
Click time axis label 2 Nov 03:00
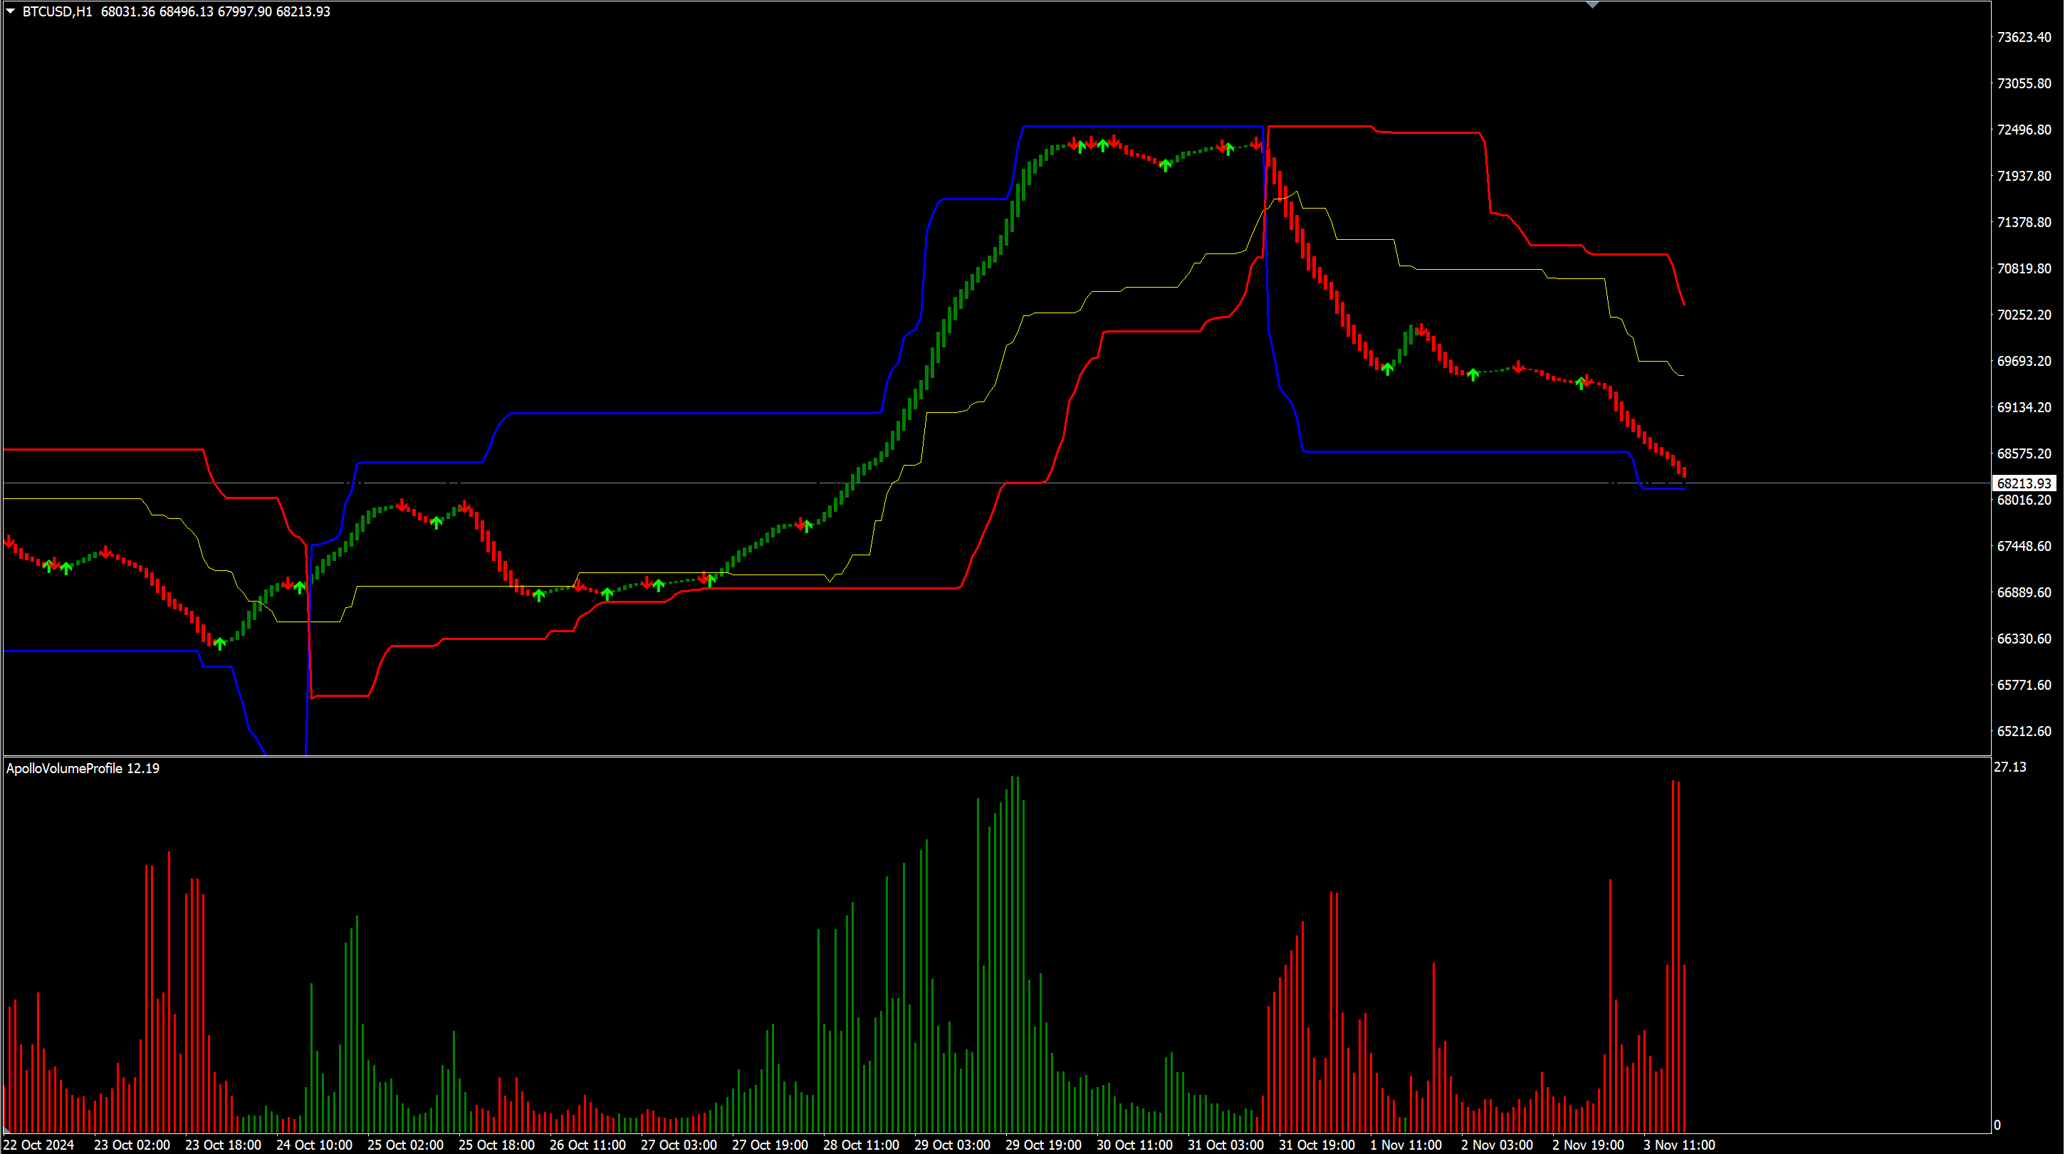(x=1497, y=1144)
